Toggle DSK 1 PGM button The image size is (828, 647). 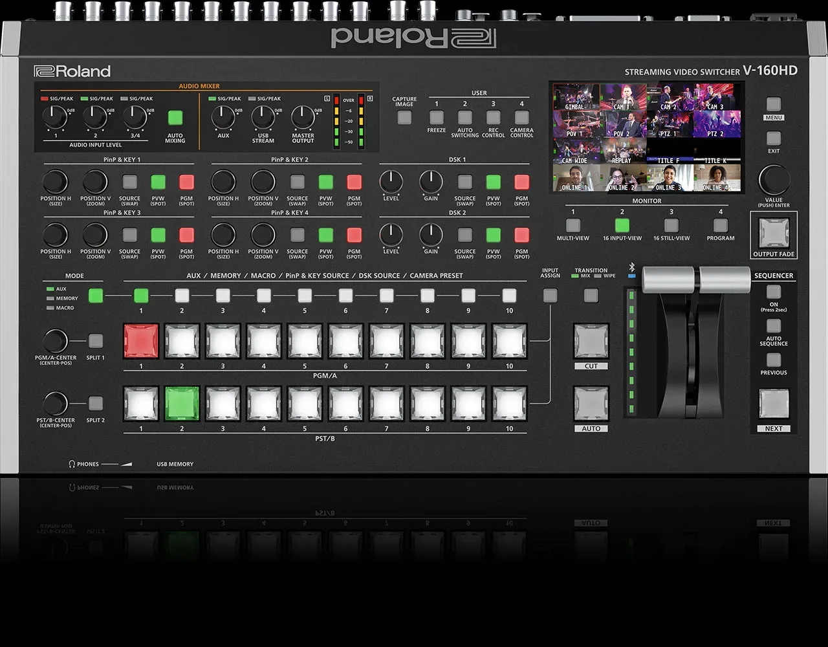pos(521,182)
